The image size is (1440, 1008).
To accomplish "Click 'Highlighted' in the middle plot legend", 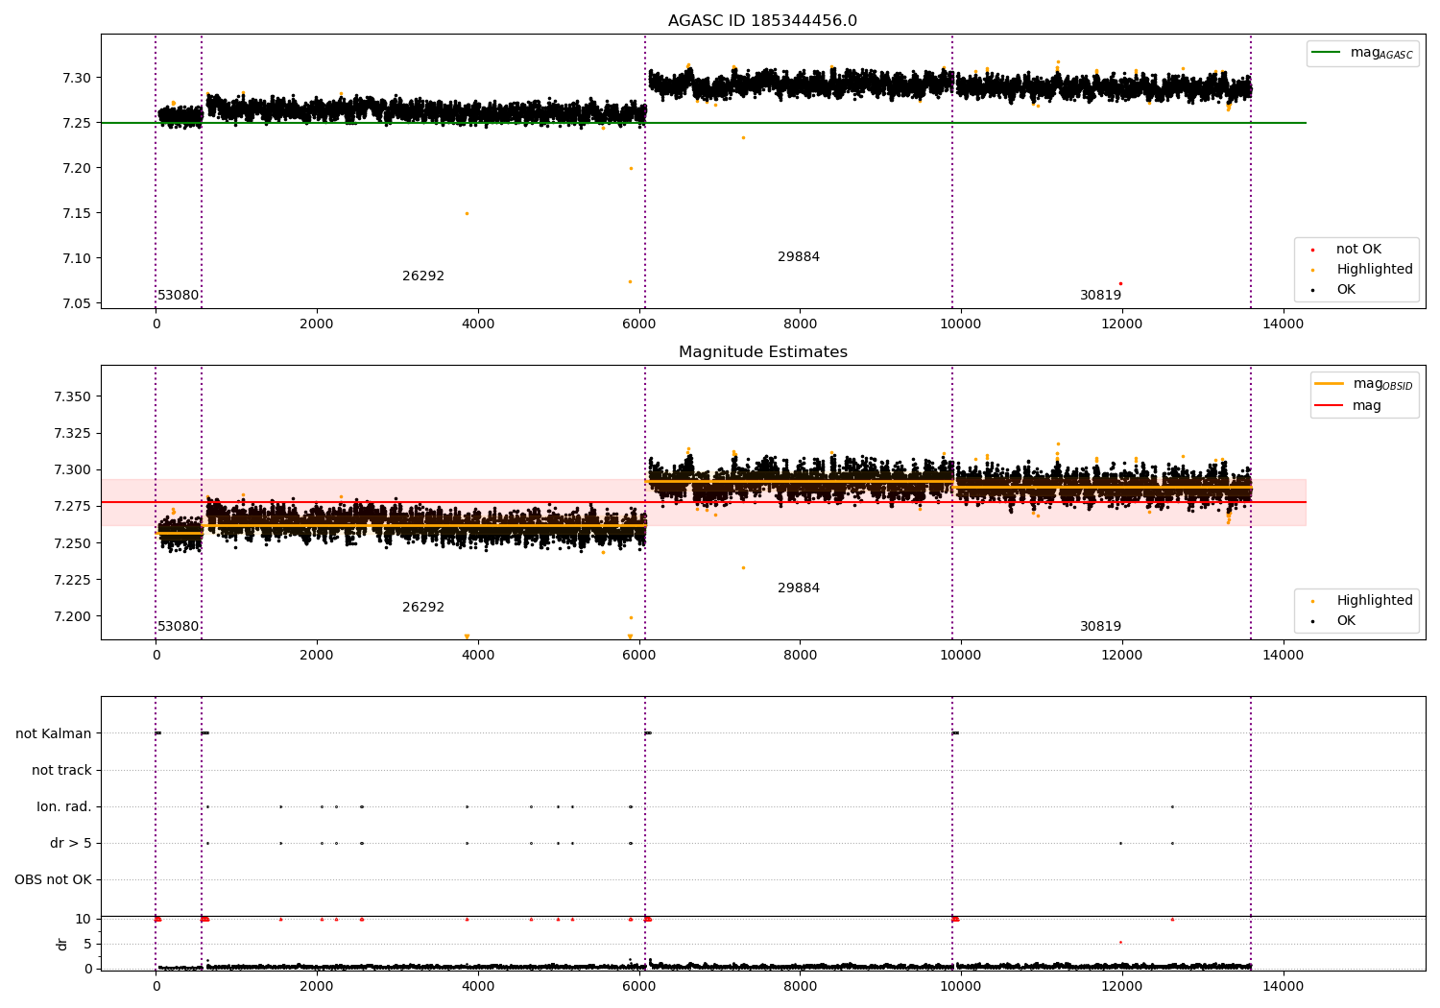I will pos(1374,601).
